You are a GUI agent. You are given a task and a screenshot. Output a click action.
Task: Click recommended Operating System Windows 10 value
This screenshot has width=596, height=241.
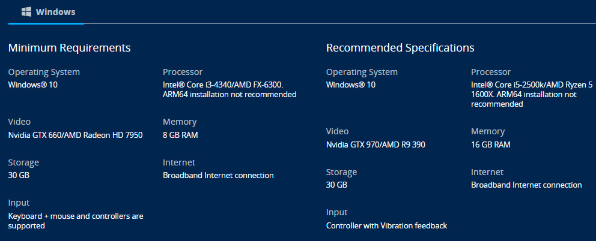[351, 85]
